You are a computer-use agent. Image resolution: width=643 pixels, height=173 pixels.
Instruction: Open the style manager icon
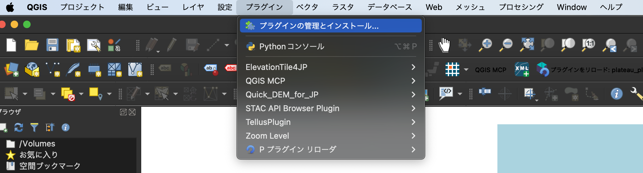114,45
